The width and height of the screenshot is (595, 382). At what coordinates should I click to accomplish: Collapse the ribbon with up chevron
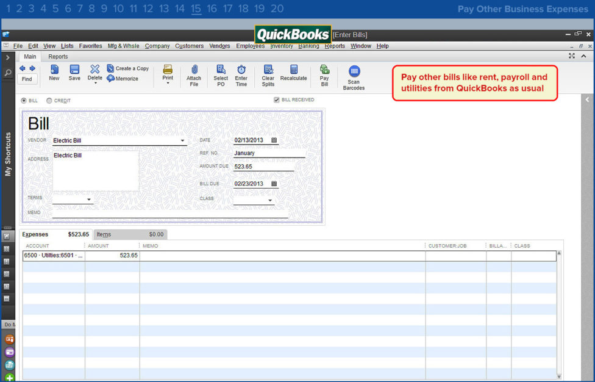583,56
